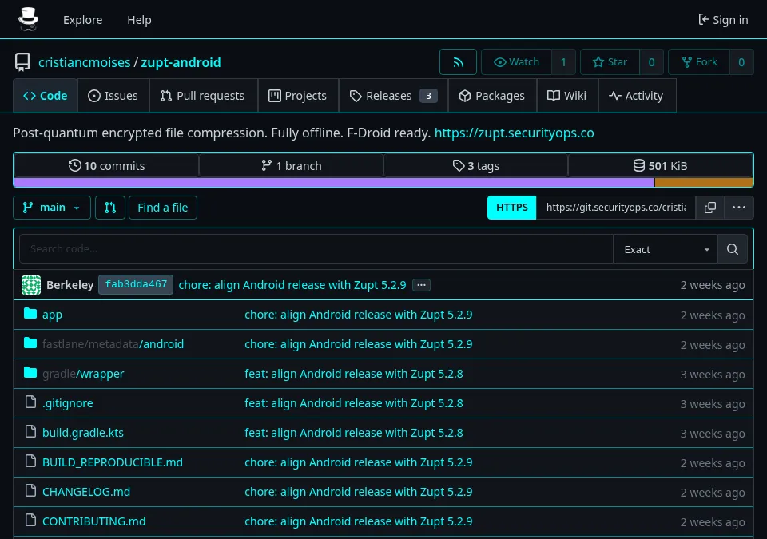Run the code search magnifier button
This screenshot has height=539, width=767.
[733, 249]
